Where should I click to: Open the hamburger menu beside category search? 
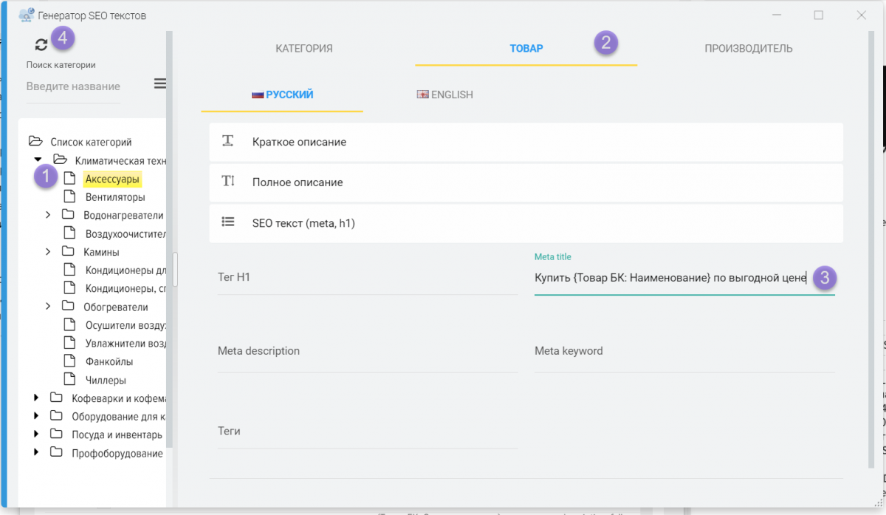pos(159,84)
